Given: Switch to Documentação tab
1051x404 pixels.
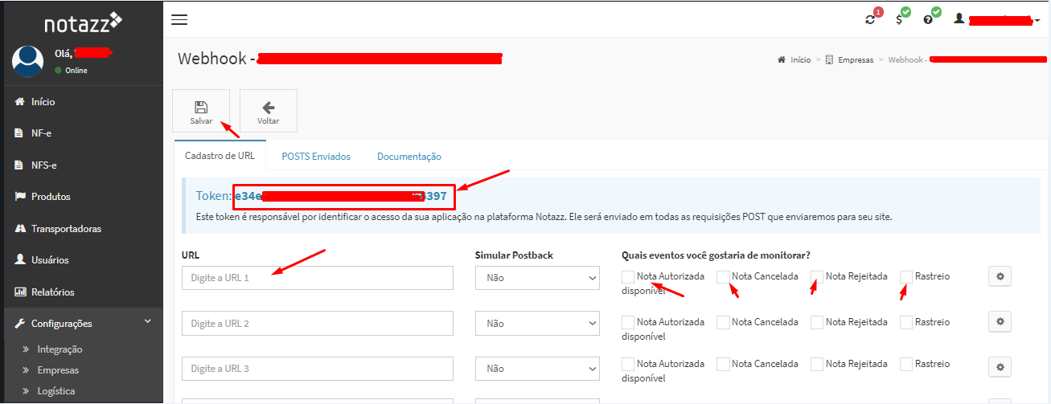Looking at the screenshot, I should click(409, 157).
